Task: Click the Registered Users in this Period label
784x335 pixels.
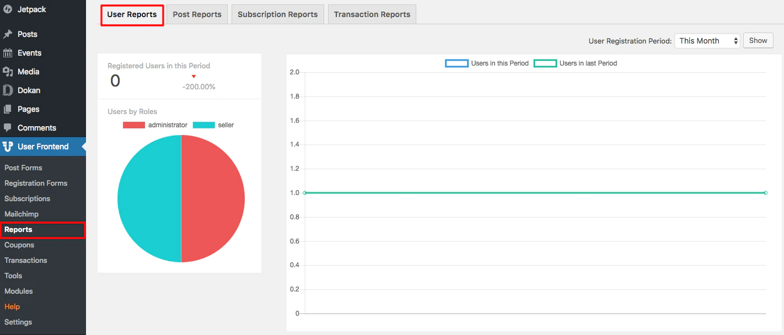Action: [159, 66]
